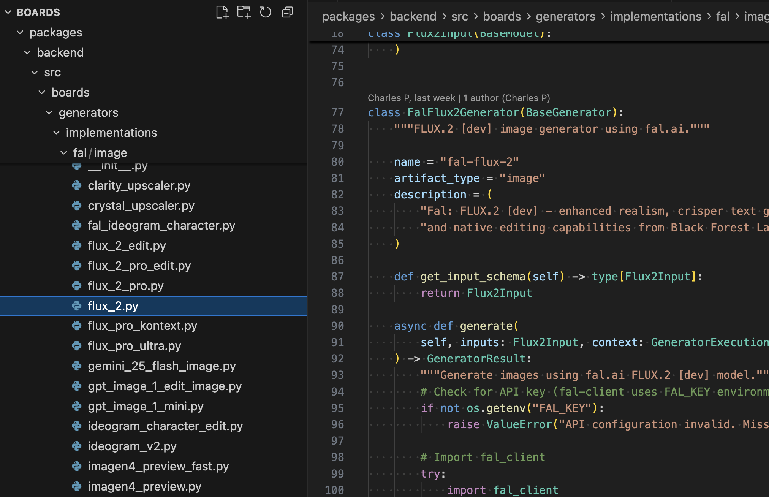Click the Python icon beside clarity_upscaler.py
769x497 pixels.
click(78, 185)
